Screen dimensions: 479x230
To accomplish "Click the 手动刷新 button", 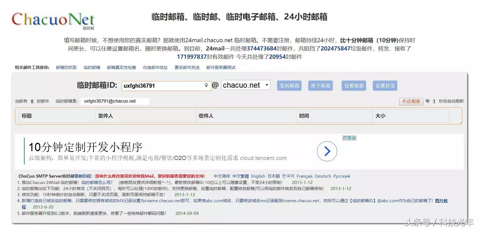I will (411, 101).
